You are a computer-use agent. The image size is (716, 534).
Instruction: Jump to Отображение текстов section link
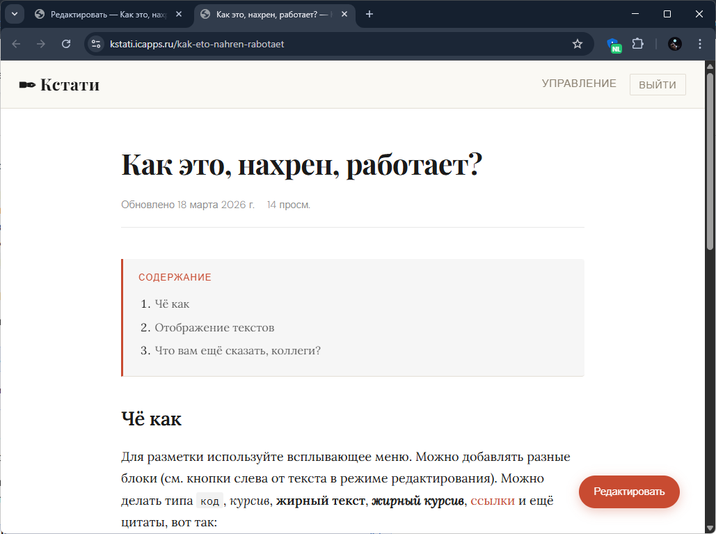[x=214, y=327]
